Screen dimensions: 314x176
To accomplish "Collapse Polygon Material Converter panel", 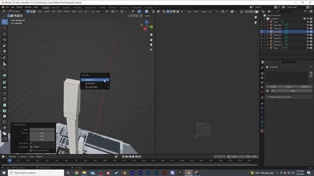I will [267, 97].
